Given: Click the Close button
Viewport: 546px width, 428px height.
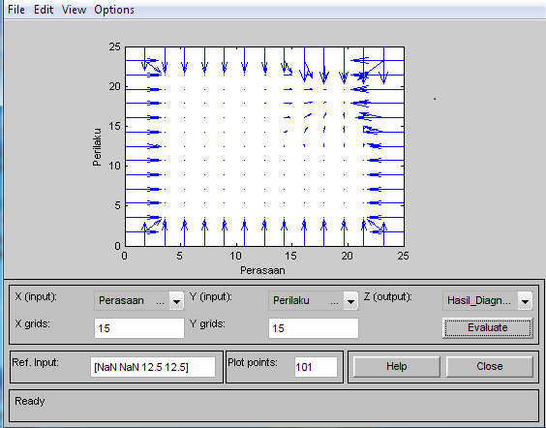Looking at the screenshot, I should [489, 366].
